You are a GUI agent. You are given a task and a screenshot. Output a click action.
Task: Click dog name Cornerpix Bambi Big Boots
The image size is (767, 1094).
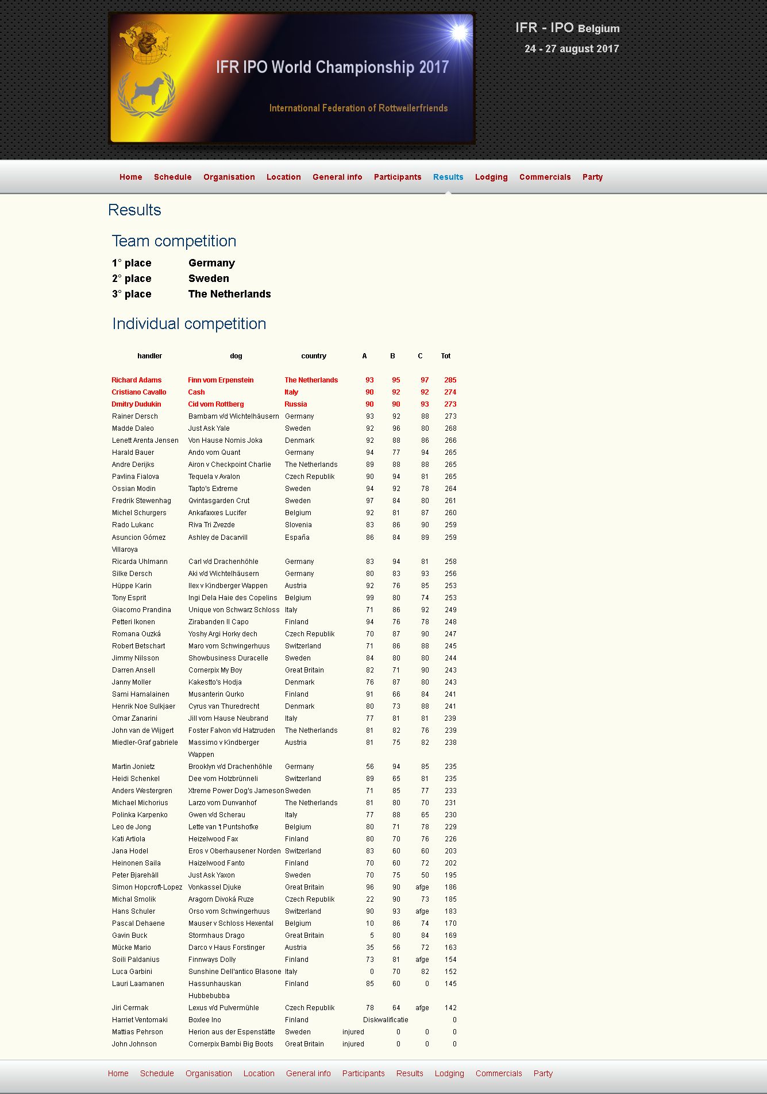[231, 1044]
